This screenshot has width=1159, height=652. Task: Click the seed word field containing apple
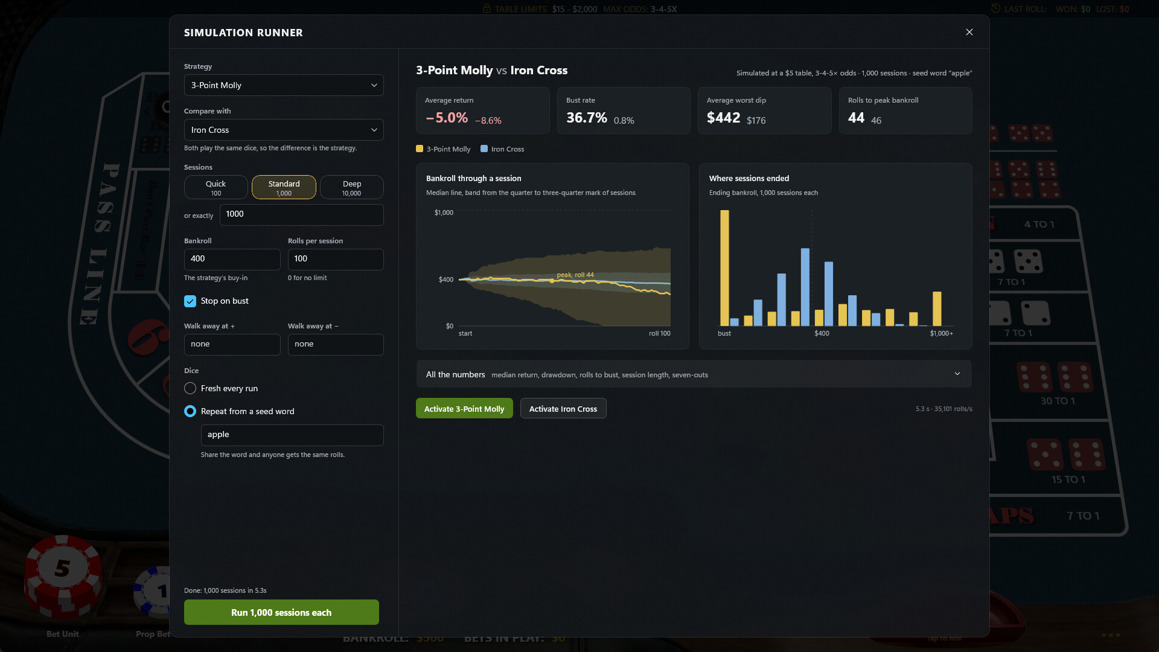[292, 435]
